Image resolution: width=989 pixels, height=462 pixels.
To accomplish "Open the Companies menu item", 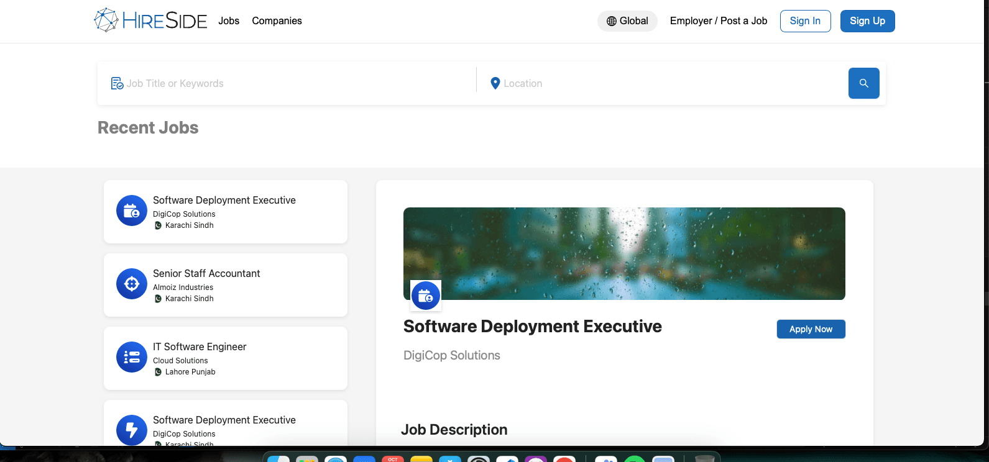I will [277, 20].
